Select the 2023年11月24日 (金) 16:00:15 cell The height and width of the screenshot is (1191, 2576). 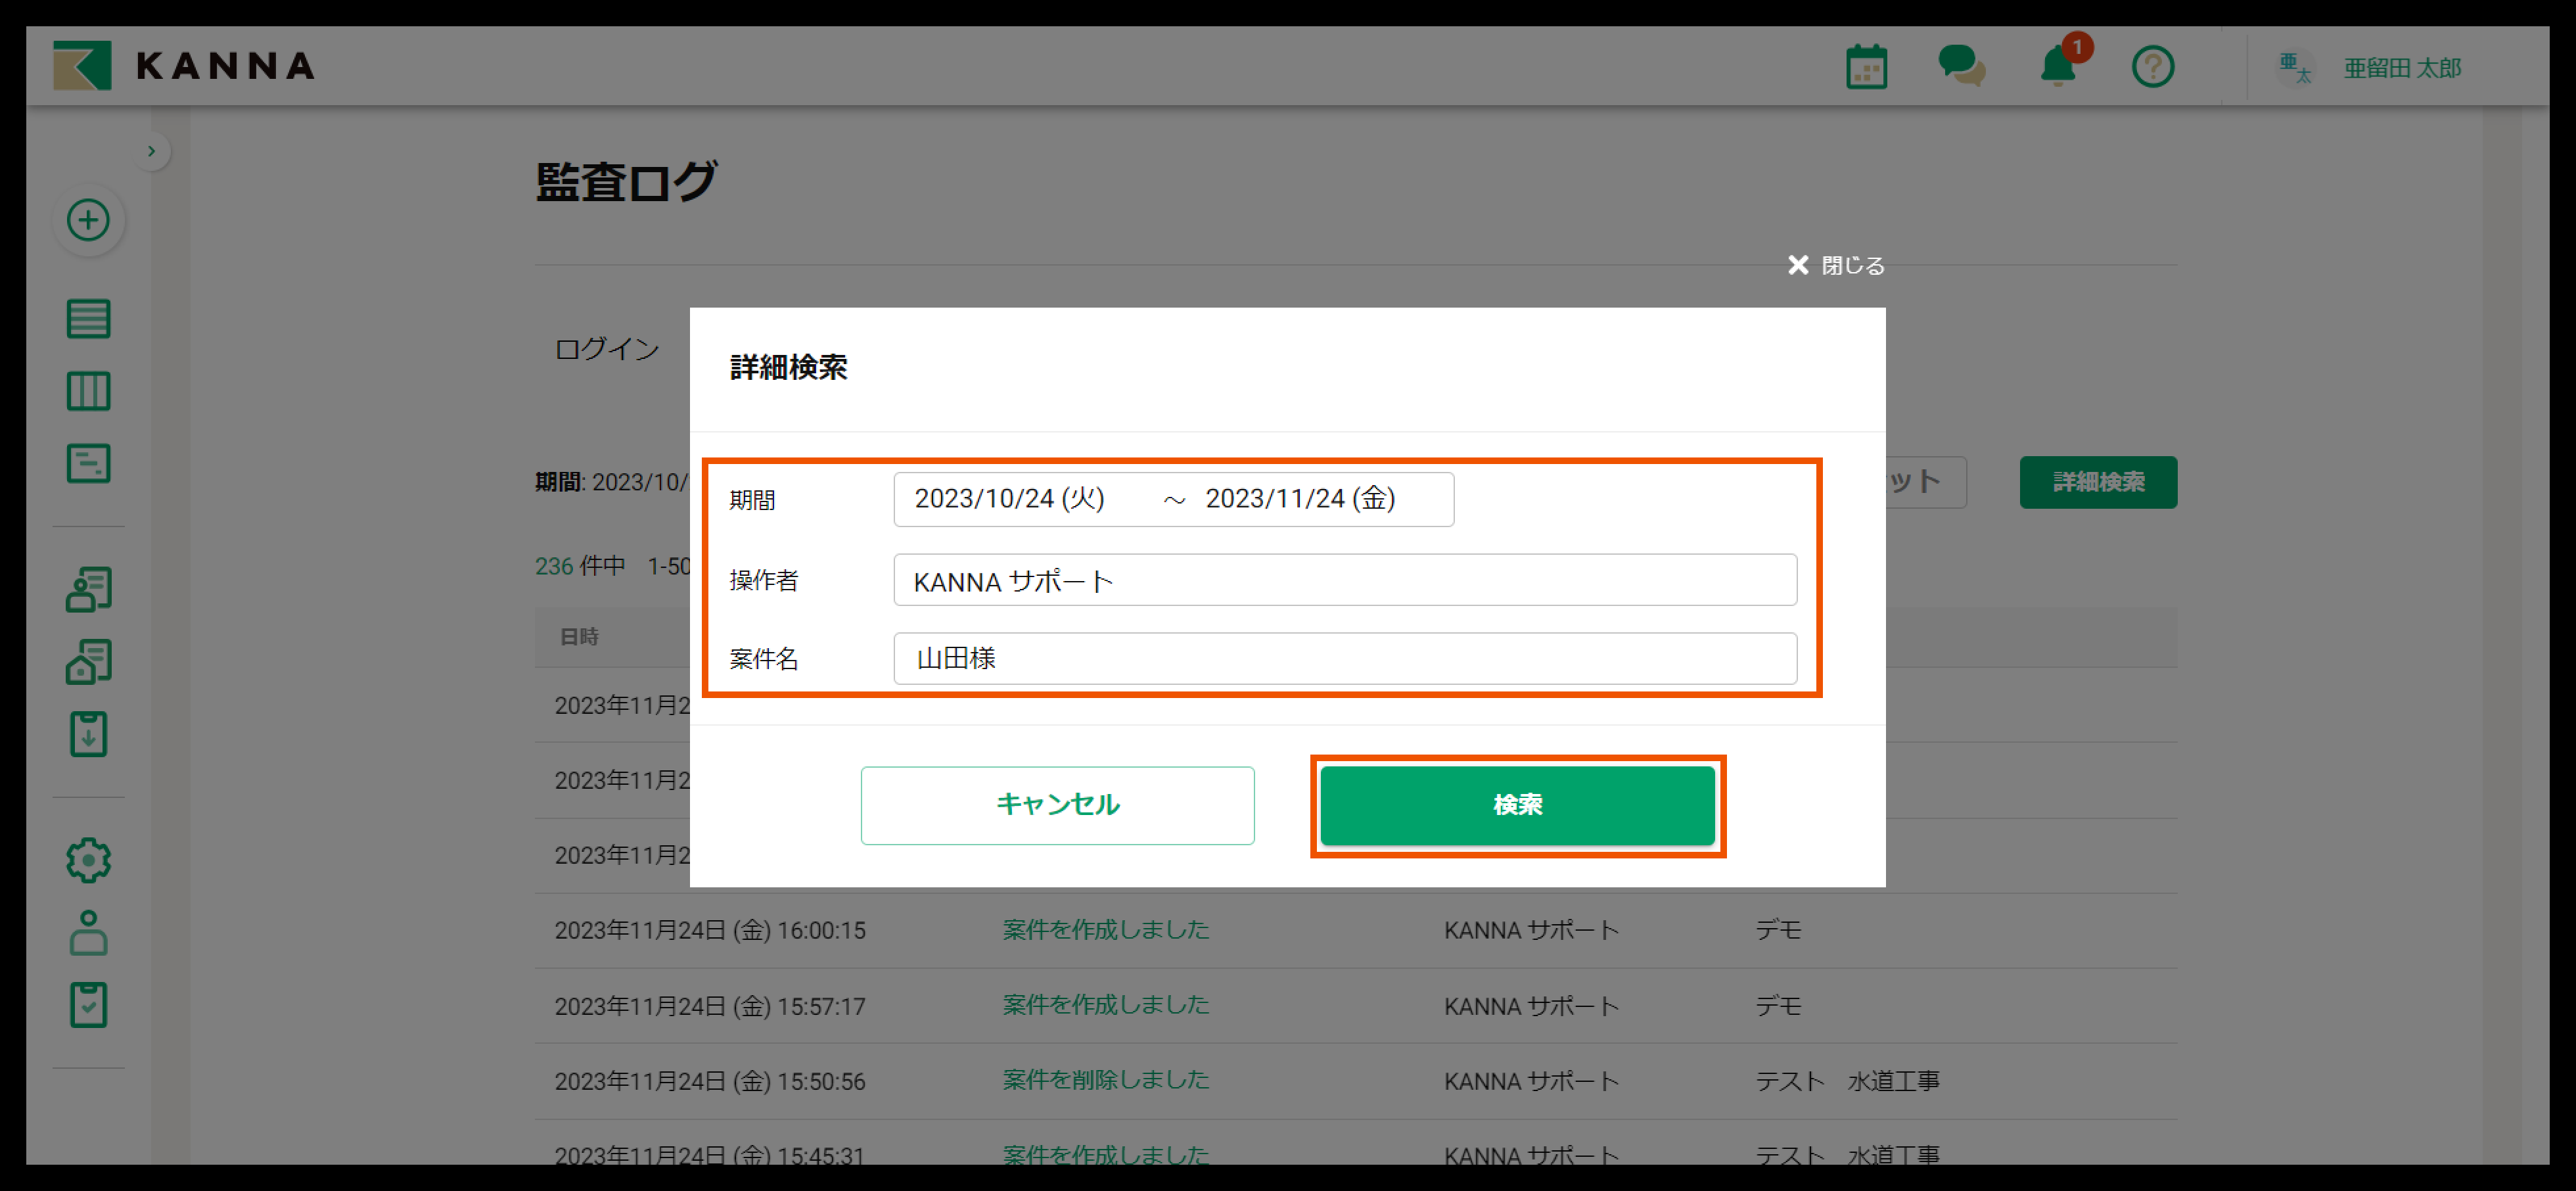point(710,931)
